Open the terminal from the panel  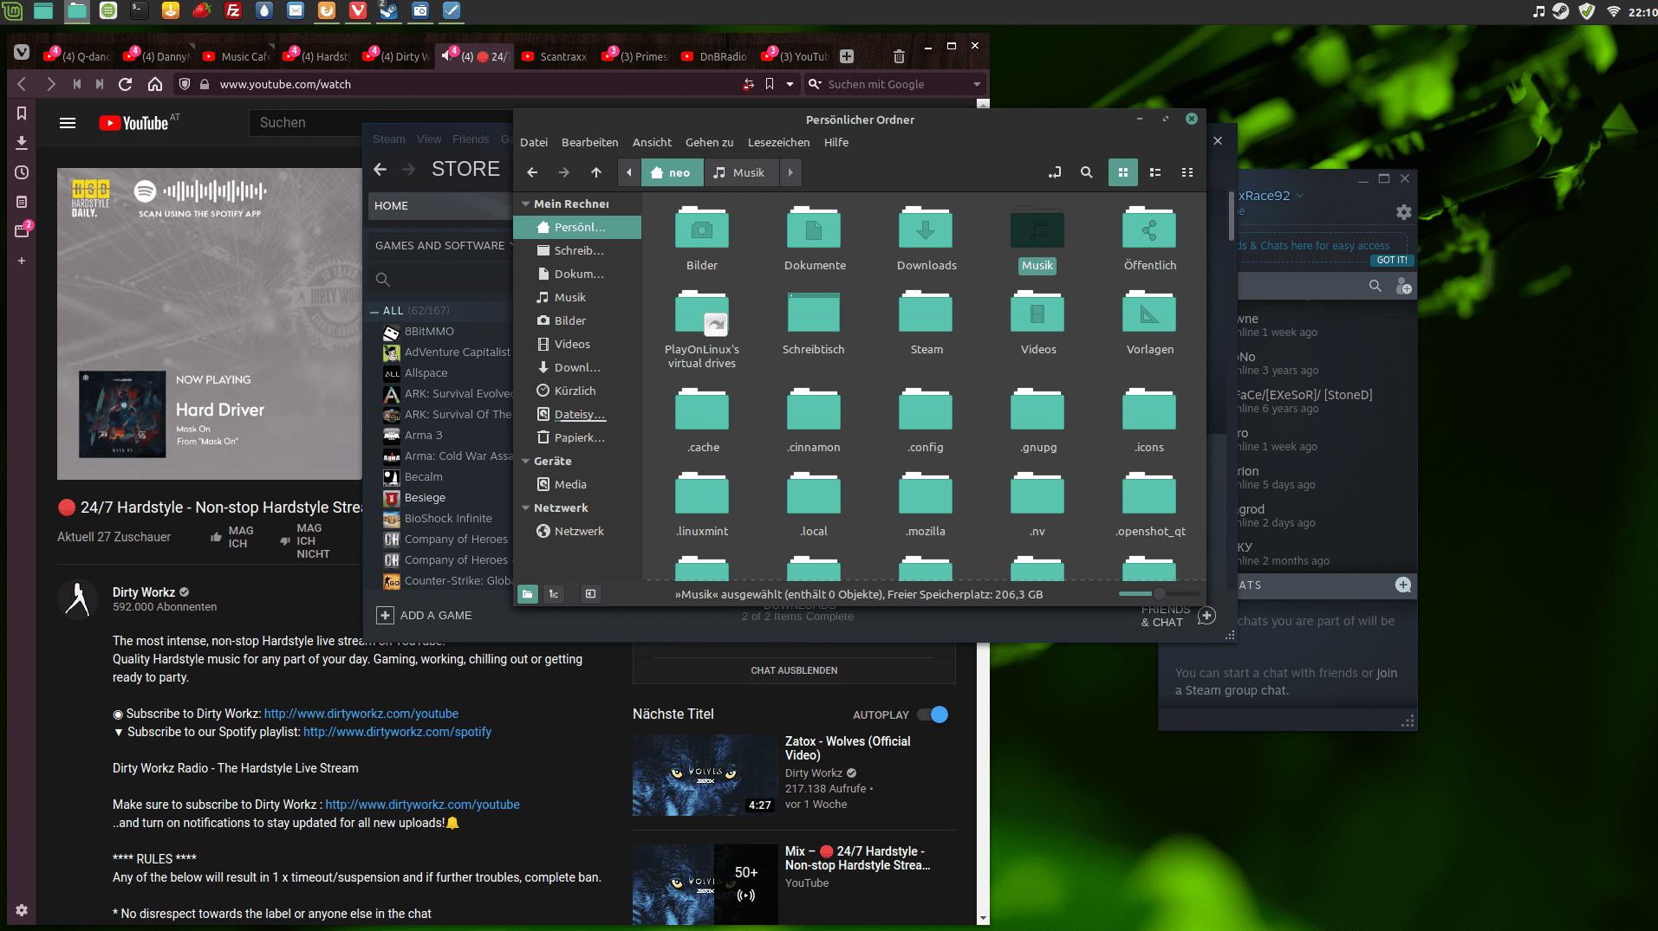[x=139, y=10]
